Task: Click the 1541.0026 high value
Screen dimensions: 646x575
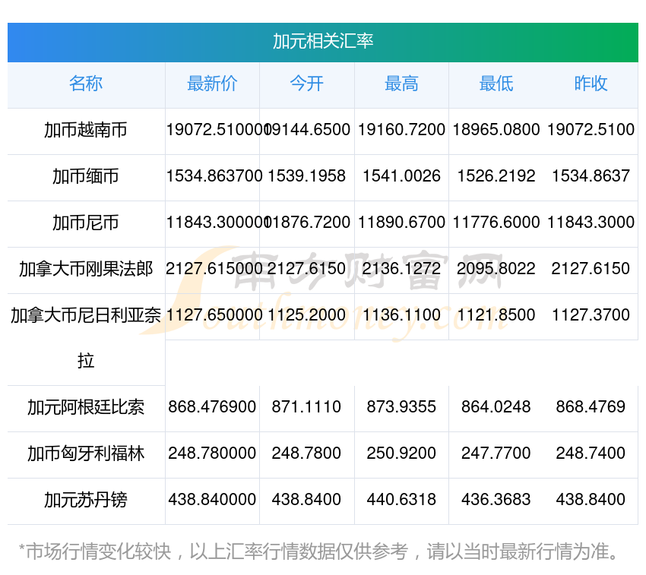Action: click(x=402, y=176)
